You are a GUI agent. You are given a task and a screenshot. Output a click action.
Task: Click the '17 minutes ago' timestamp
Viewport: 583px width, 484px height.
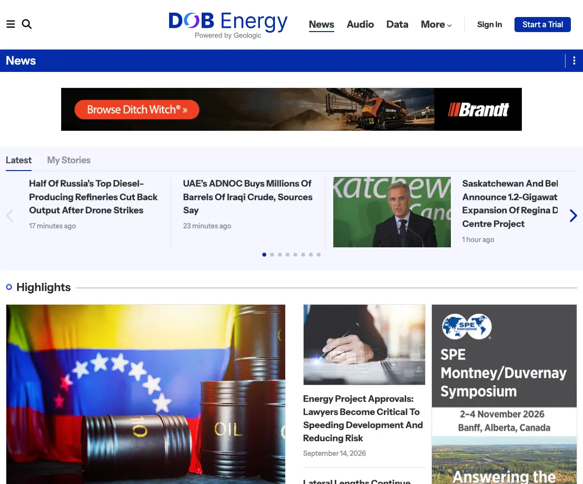(x=52, y=226)
